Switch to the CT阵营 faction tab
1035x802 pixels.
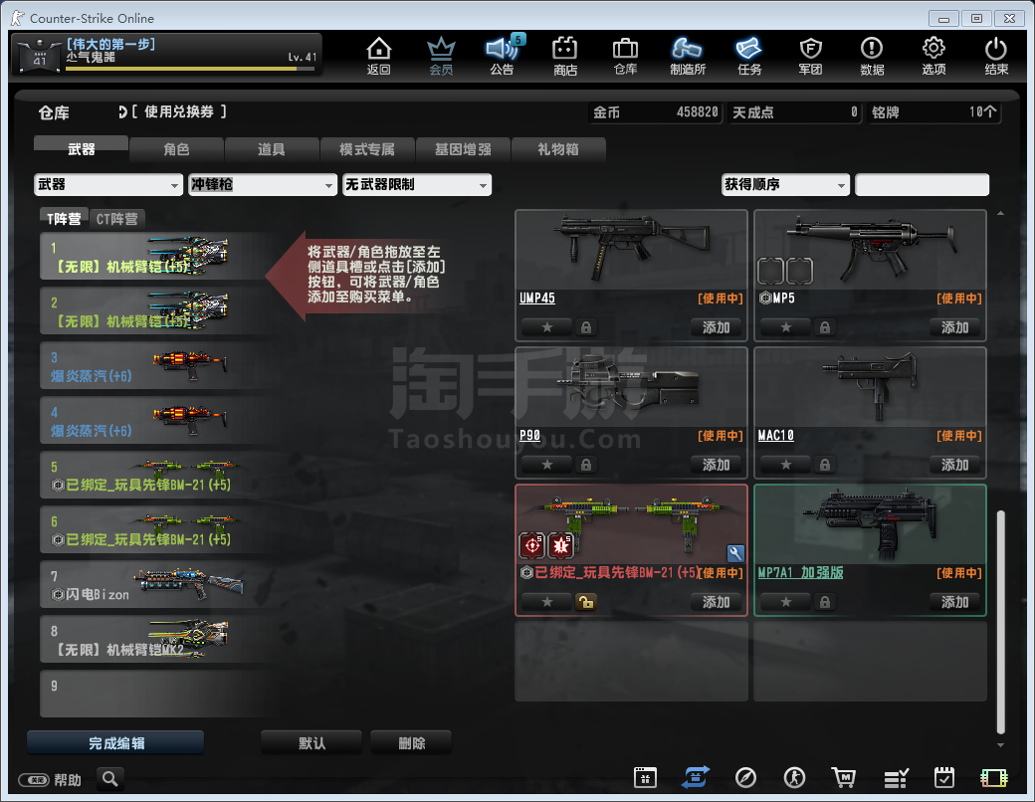point(116,219)
